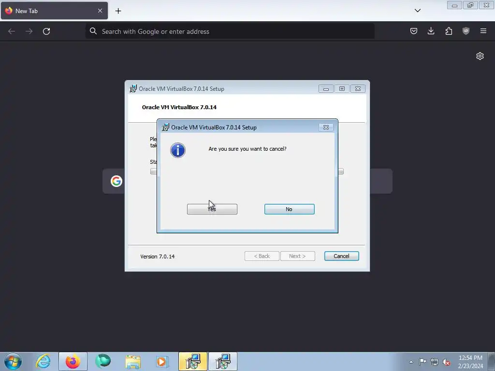
Task: Go forward in Firefox
Action: (29, 31)
